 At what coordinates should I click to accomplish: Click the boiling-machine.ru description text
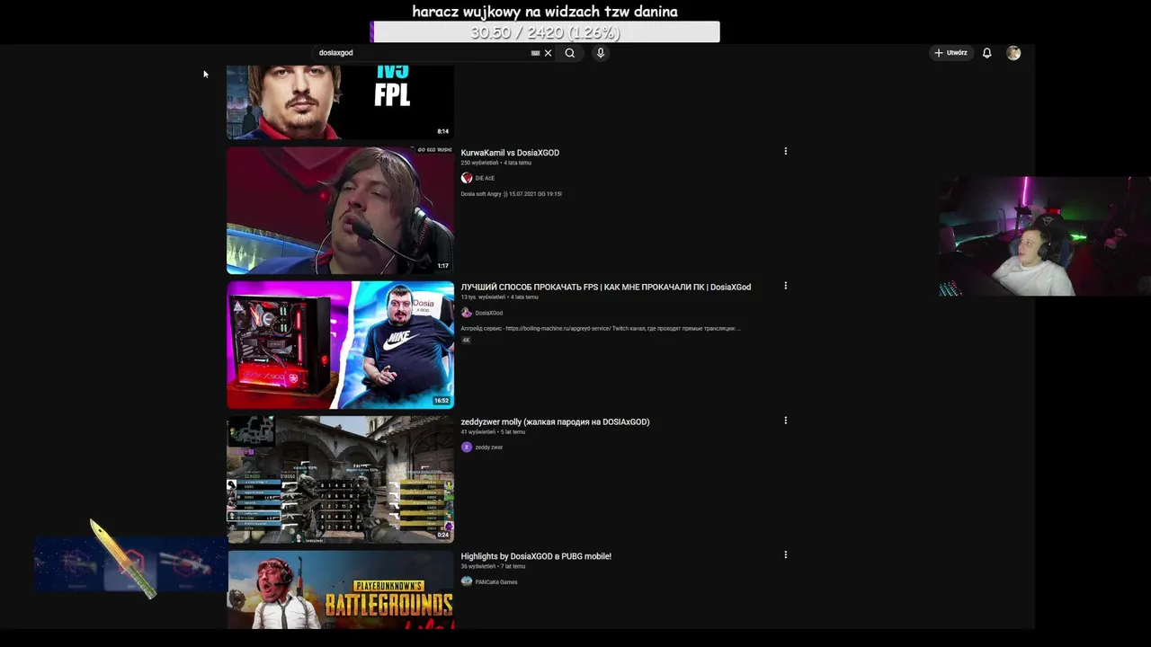tap(601, 329)
